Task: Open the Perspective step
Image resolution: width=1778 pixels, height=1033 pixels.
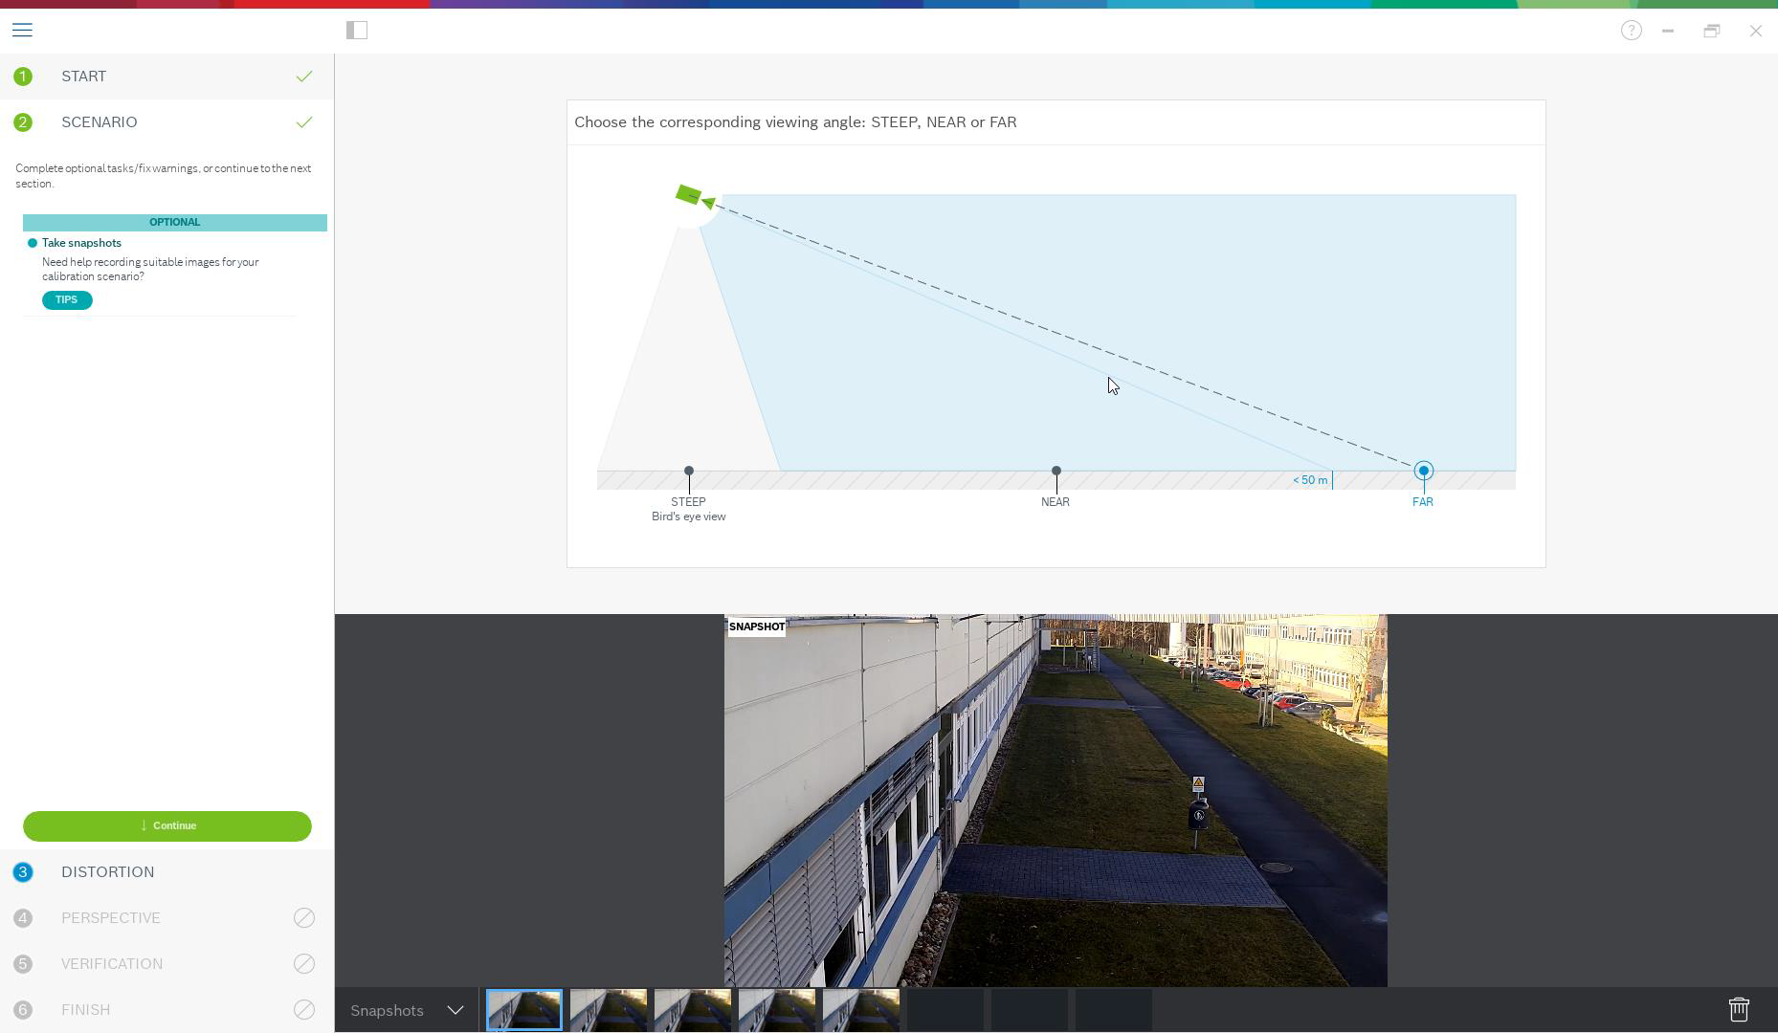Action: pos(111,918)
